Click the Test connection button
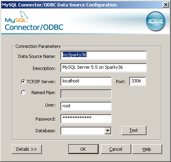 click(x=134, y=130)
